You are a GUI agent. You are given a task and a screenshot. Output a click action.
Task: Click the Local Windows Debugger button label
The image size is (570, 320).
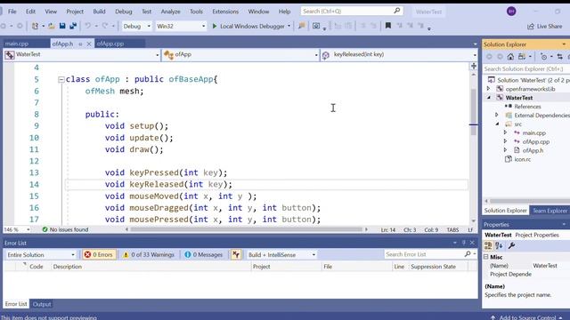pyautogui.click(x=252, y=26)
